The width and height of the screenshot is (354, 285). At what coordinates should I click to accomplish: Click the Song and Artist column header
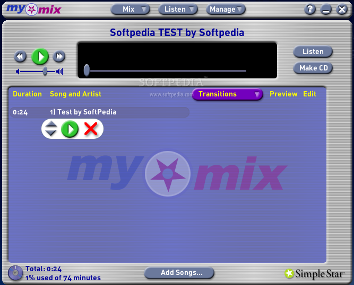coord(75,94)
